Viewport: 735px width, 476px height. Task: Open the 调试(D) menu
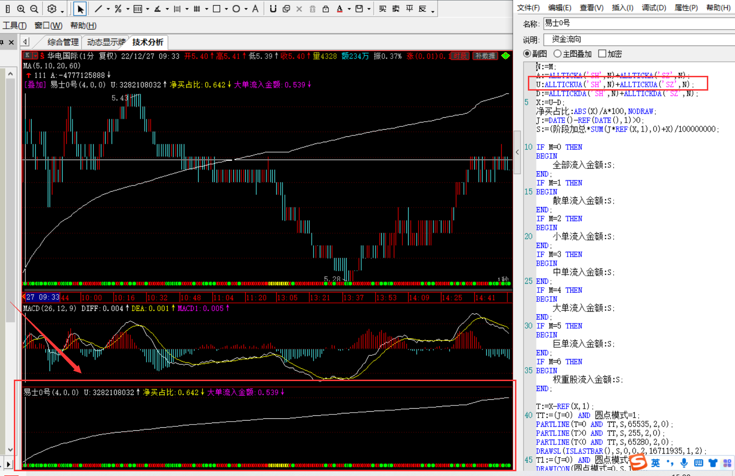click(x=654, y=8)
